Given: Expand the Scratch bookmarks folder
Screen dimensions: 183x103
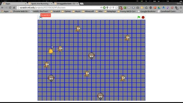Looking at the screenshot, I should (55, 11).
